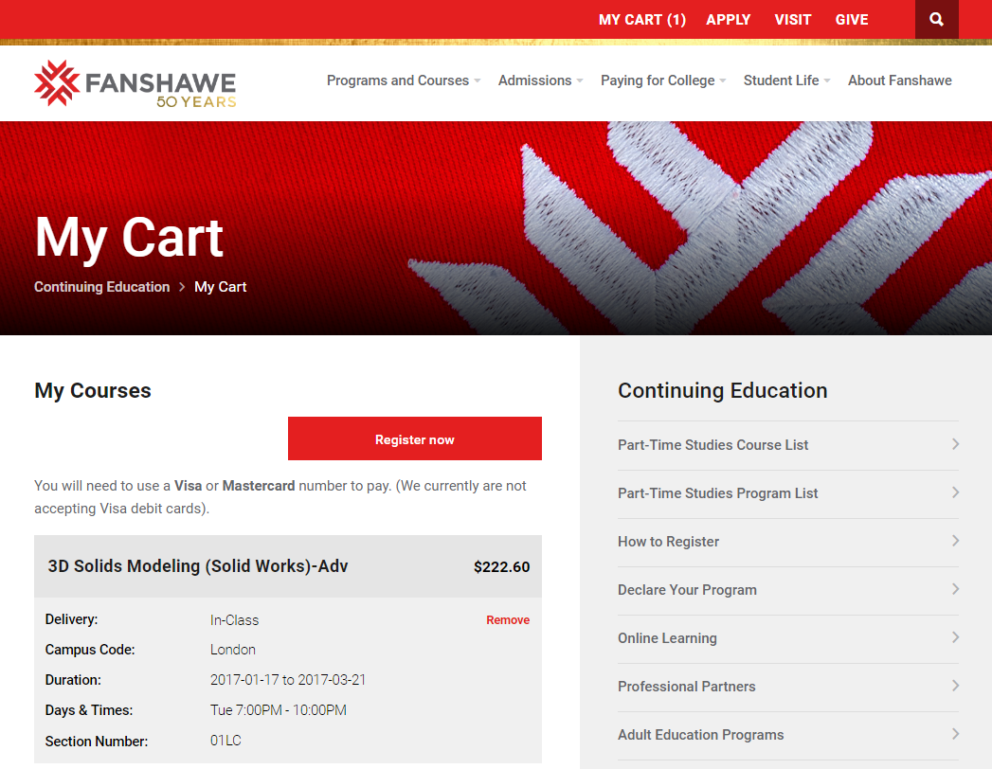Select MY CART (1) in the top bar
This screenshot has height=769, width=992.
point(641,19)
